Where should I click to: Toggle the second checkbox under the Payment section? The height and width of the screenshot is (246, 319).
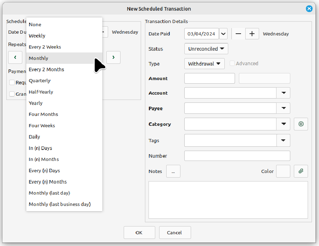[12, 94]
